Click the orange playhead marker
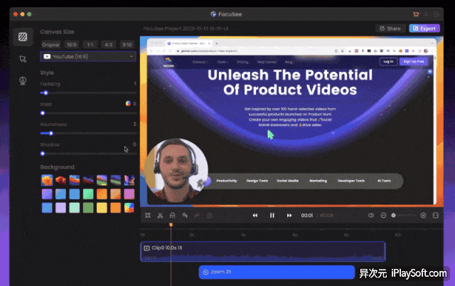This screenshot has width=455, height=286. point(171,224)
